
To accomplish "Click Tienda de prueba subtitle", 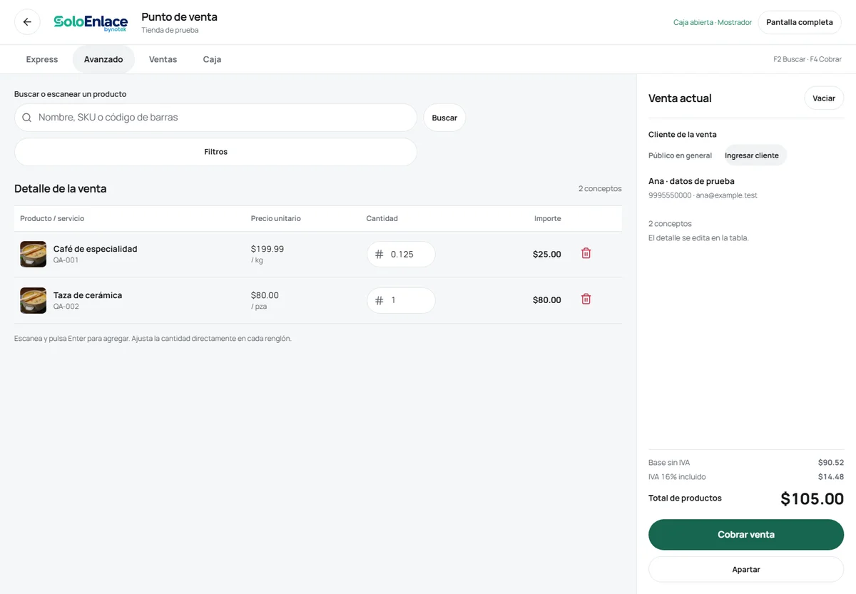I will pyautogui.click(x=170, y=31).
